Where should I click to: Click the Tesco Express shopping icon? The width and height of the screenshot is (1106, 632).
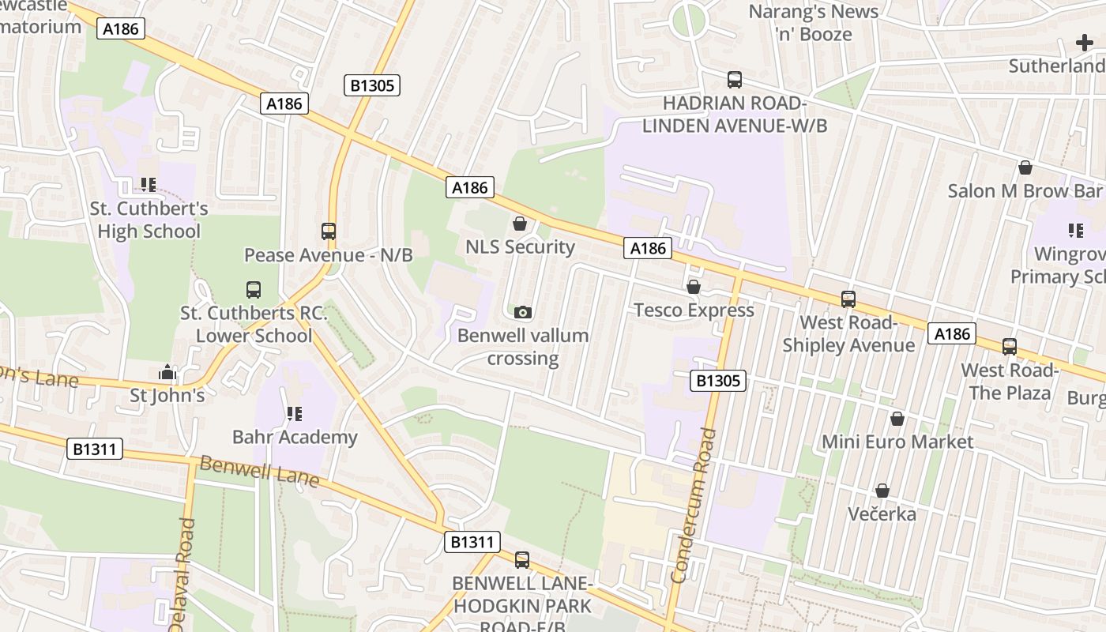(x=694, y=287)
